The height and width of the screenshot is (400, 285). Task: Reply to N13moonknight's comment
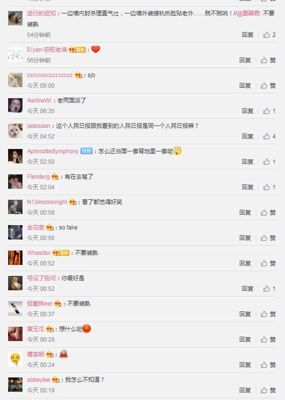[x=245, y=213]
